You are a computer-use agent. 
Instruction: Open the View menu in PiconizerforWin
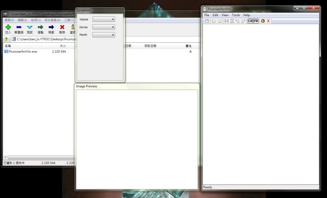pos(225,15)
